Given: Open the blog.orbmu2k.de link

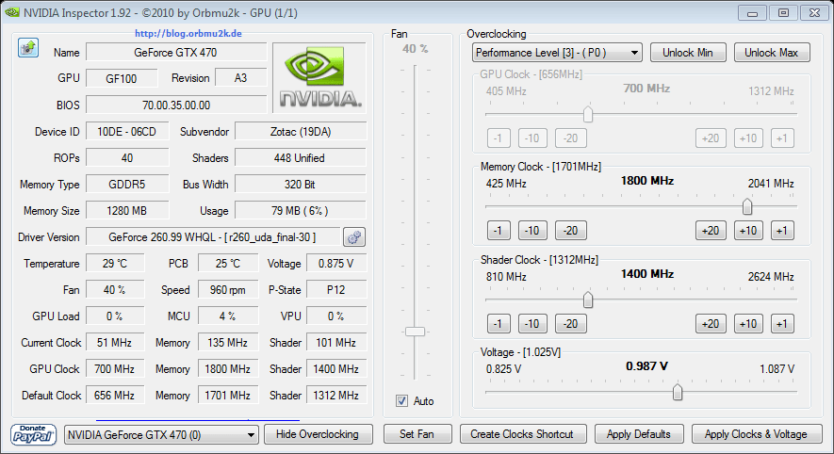Looking at the screenshot, I should click(x=188, y=34).
